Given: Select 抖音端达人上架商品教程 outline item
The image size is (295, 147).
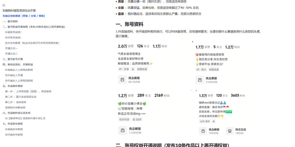Looking at the screenshot, I should (19, 70).
